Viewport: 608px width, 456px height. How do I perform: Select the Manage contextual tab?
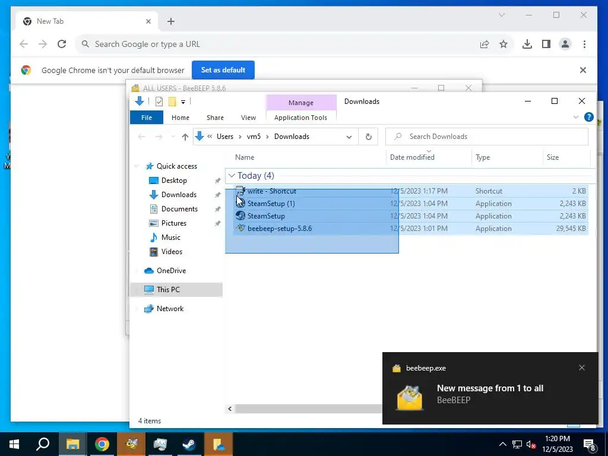point(301,103)
